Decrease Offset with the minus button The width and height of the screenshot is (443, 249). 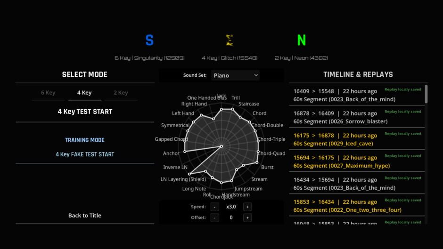[x=214, y=217]
